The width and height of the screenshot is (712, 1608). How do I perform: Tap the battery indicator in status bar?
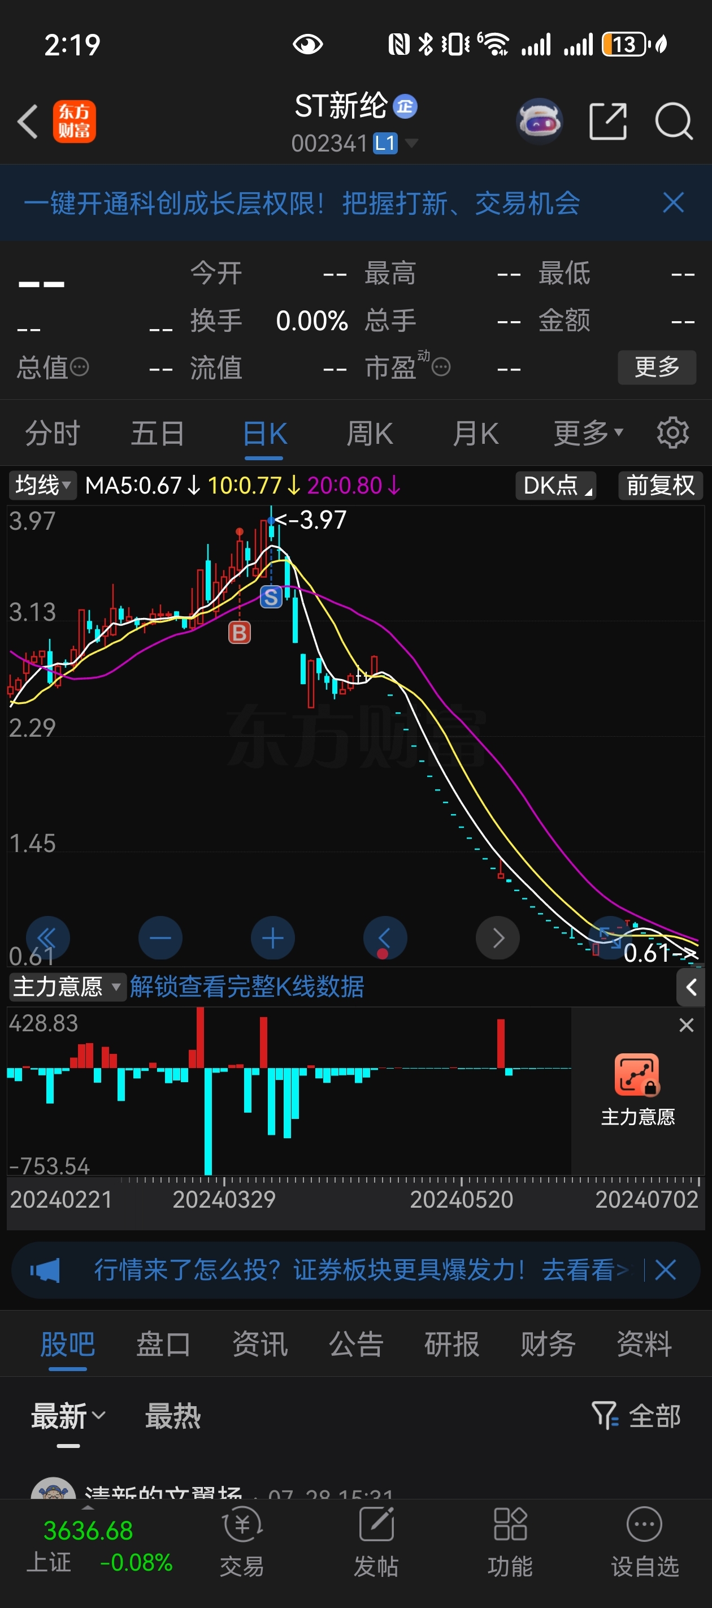[x=626, y=44]
